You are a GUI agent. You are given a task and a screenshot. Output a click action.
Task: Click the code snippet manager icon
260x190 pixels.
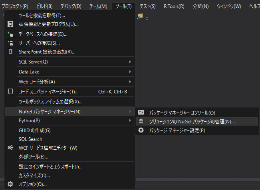[10, 91]
